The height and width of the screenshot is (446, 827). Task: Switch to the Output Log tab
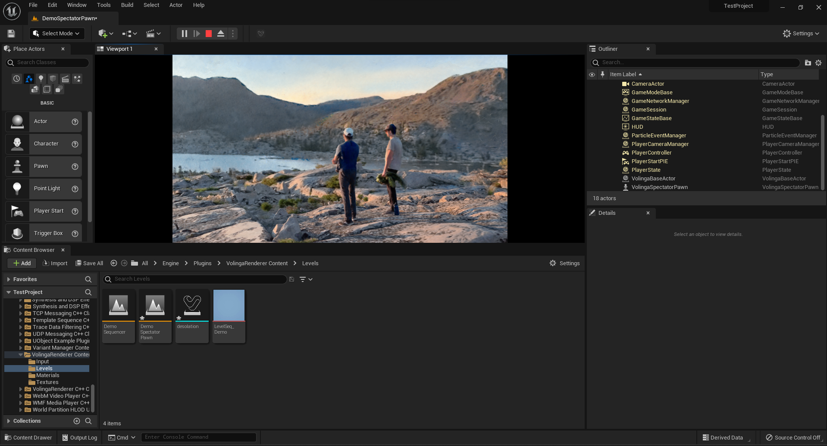pyautogui.click(x=80, y=437)
